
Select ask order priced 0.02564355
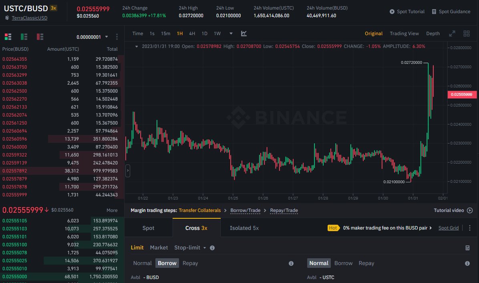click(62, 59)
